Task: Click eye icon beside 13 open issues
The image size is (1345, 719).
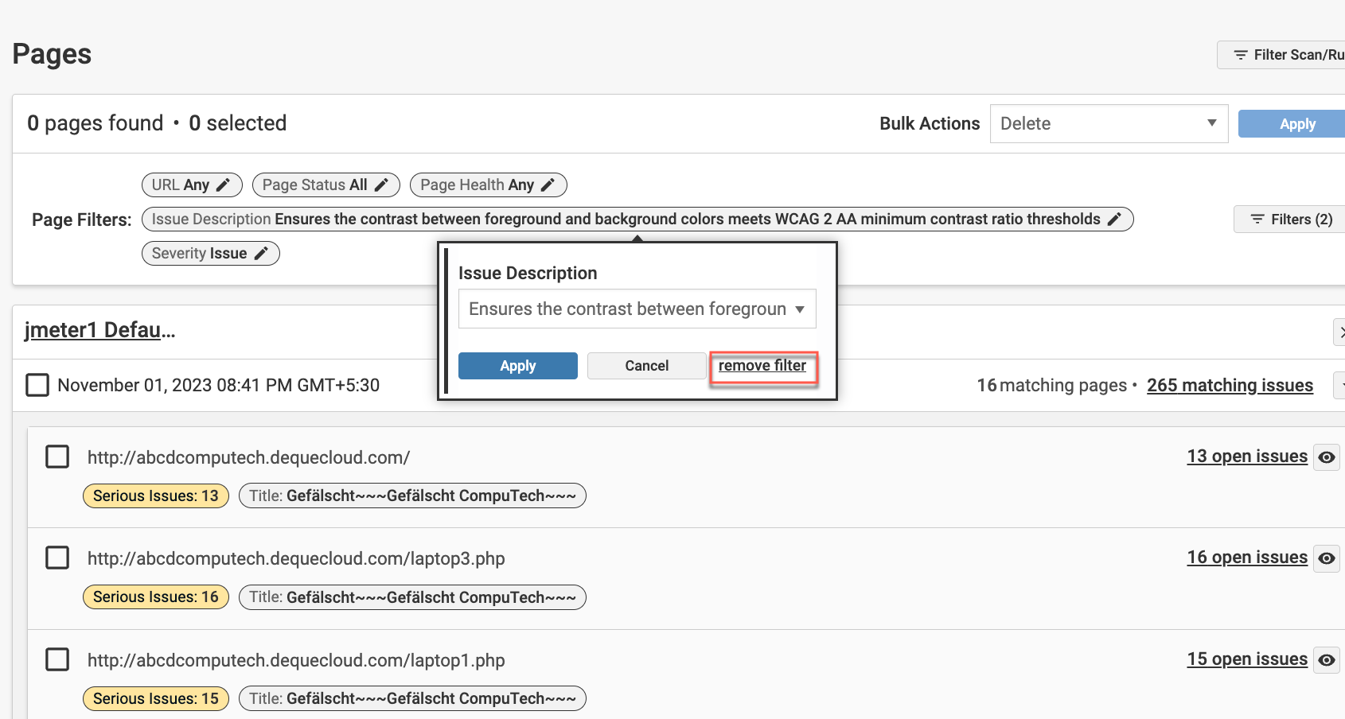Action: point(1326,457)
